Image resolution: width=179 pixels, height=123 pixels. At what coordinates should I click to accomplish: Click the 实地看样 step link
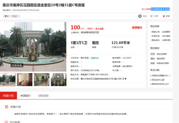coord(166,32)
